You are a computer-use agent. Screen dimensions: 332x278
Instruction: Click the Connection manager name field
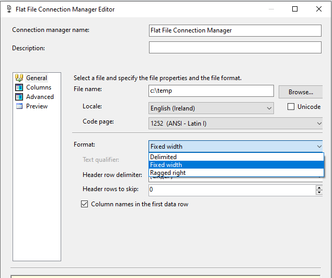(x=235, y=30)
